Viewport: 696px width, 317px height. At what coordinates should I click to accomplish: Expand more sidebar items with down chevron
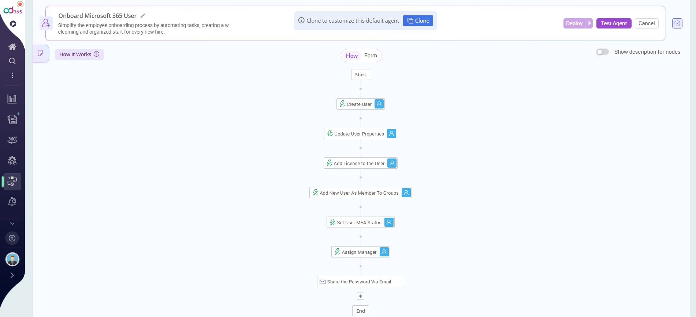tap(12, 224)
